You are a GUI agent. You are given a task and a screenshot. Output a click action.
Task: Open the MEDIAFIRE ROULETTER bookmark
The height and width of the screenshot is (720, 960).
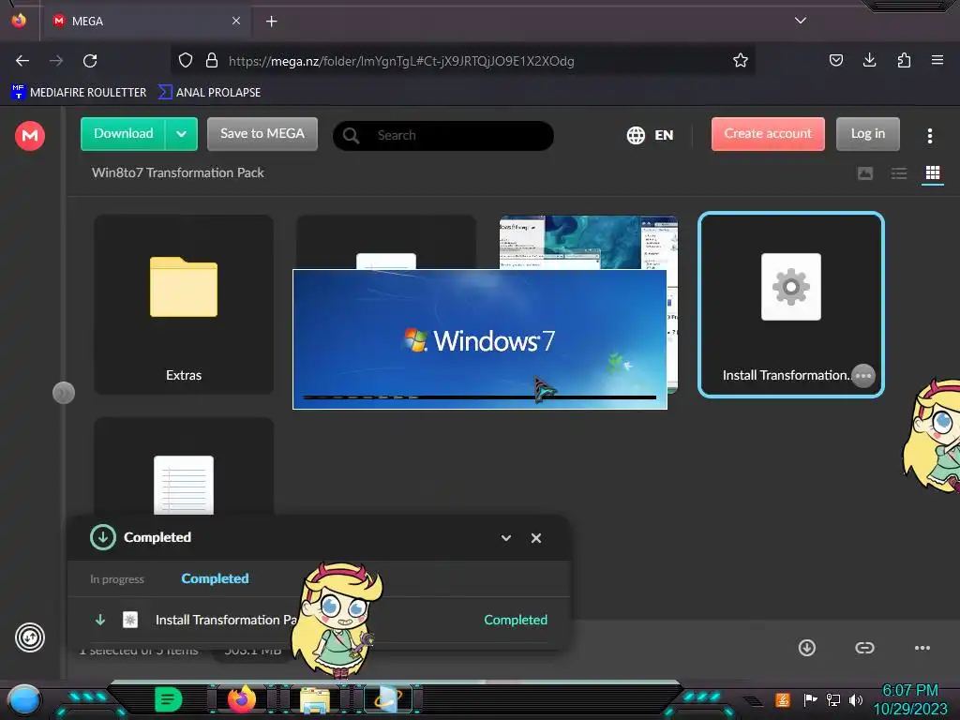coord(79,93)
